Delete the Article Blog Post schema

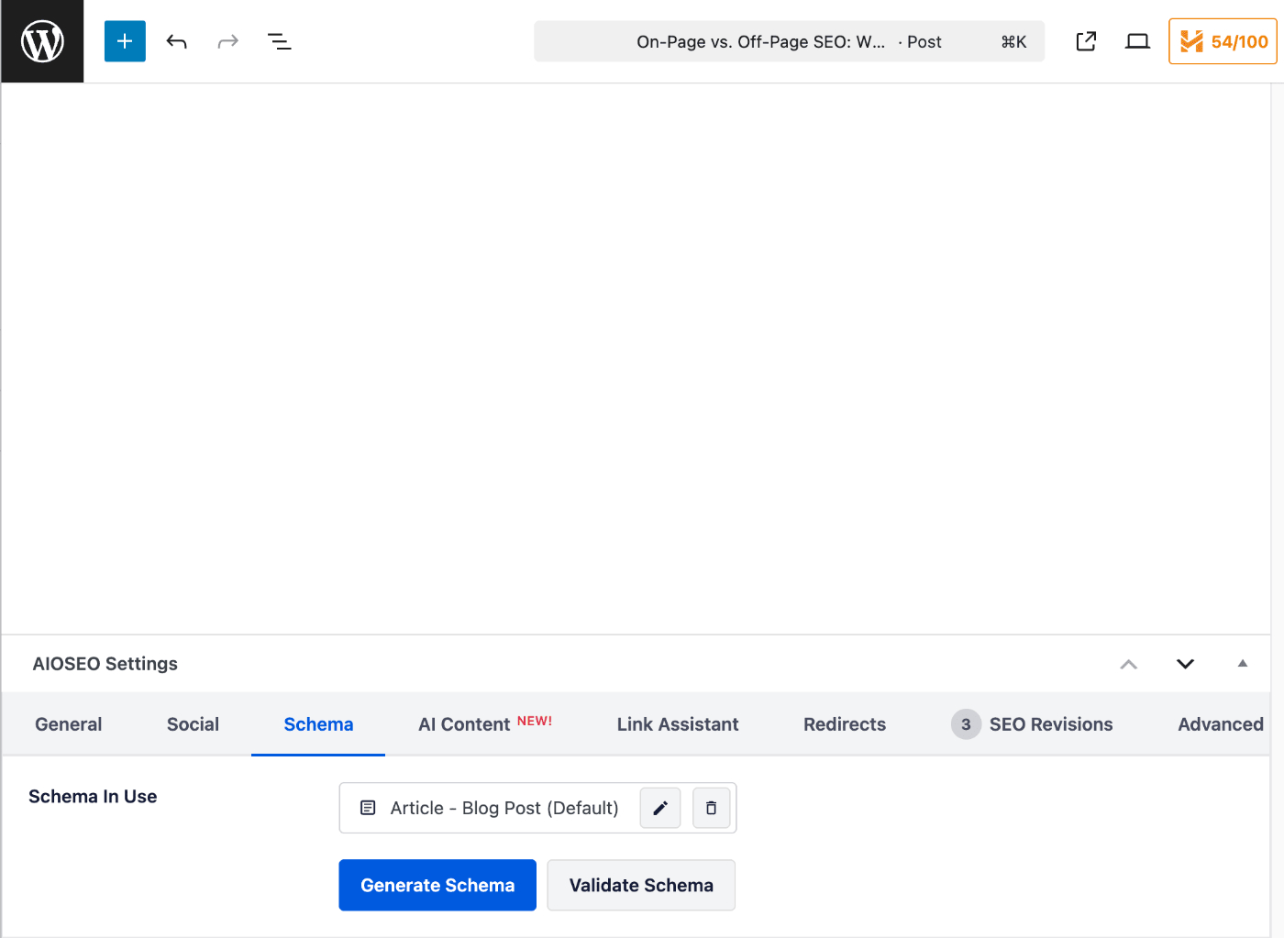(x=711, y=808)
